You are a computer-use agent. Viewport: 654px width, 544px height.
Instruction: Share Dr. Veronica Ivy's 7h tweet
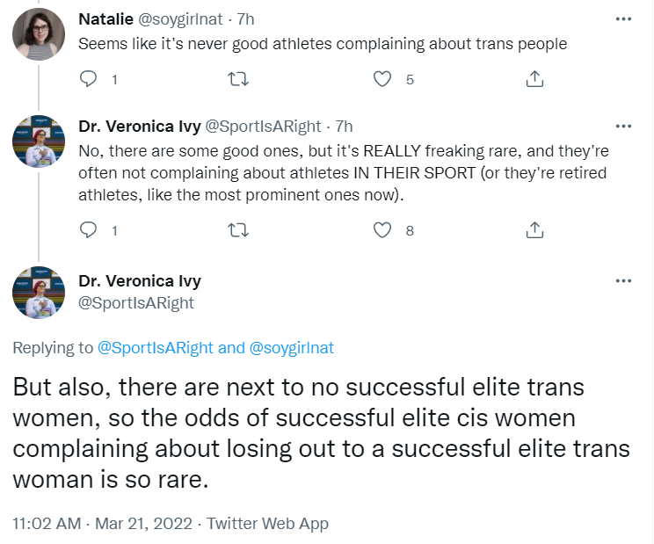(534, 230)
